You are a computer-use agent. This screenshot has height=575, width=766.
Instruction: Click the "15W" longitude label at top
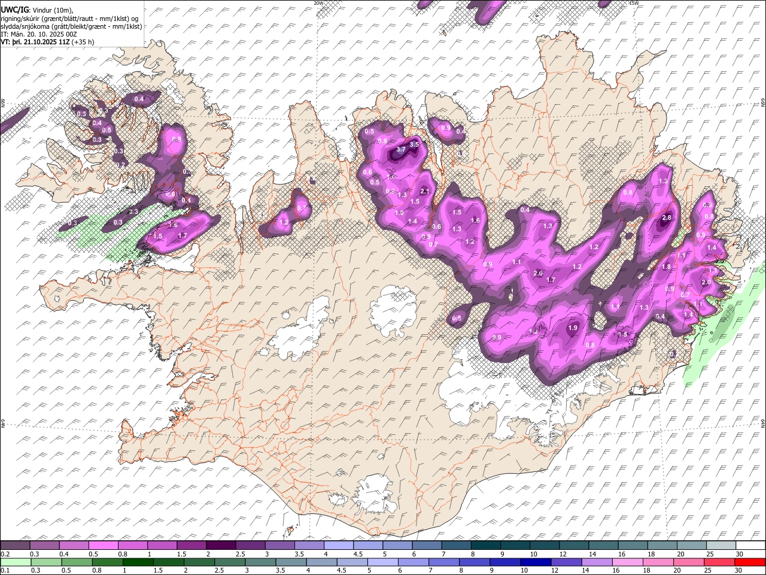click(634, 3)
